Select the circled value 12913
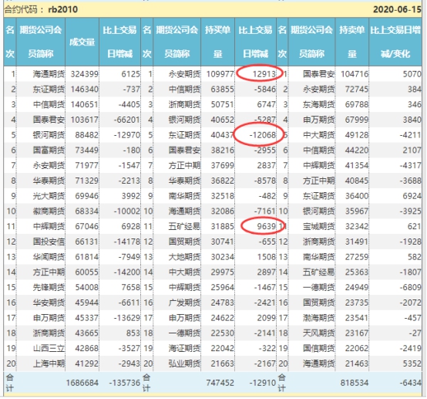This screenshot has height=399, width=427. coord(264,74)
